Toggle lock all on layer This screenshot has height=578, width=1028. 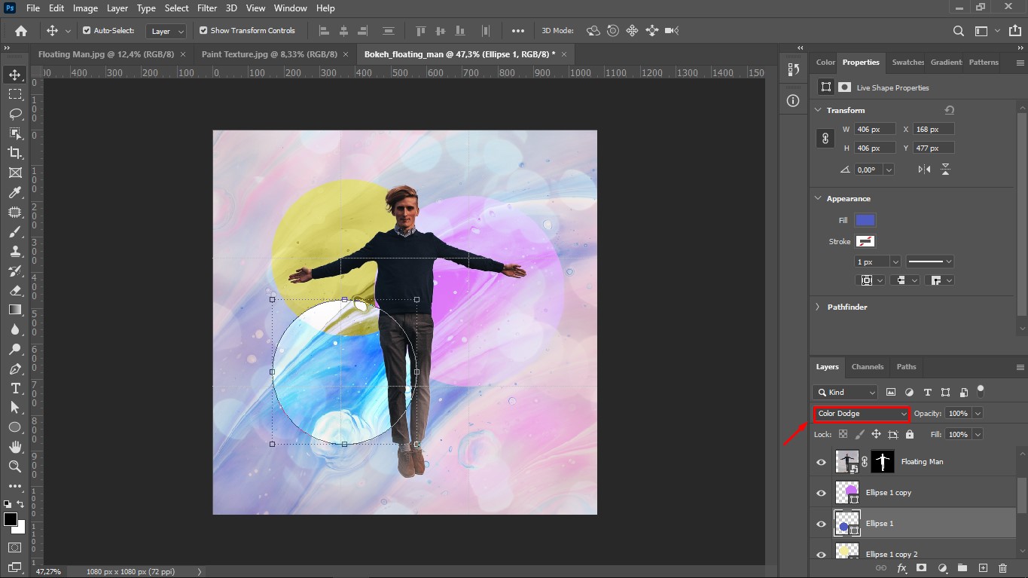(910, 435)
